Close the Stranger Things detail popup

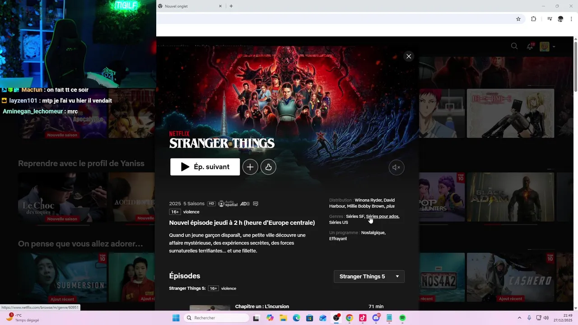pos(409,56)
